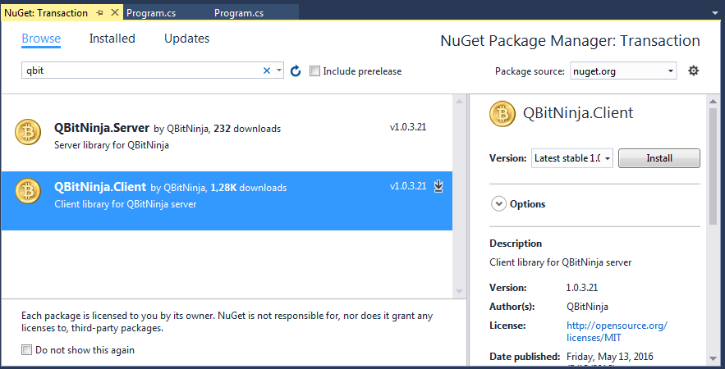Open the search history dropdown arrow

point(279,71)
